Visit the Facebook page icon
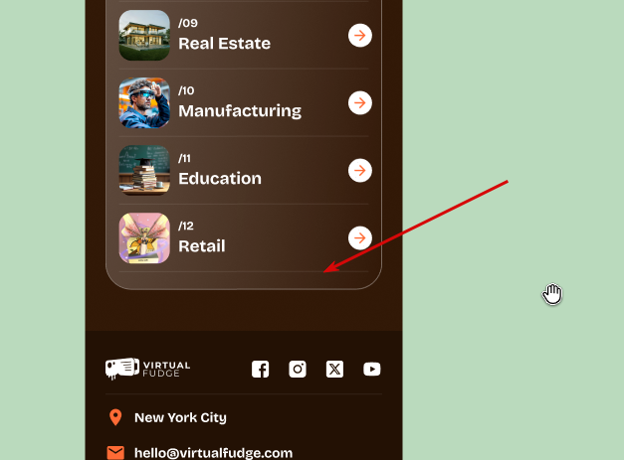The width and height of the screenshot is (624, 460). (261, 369)
